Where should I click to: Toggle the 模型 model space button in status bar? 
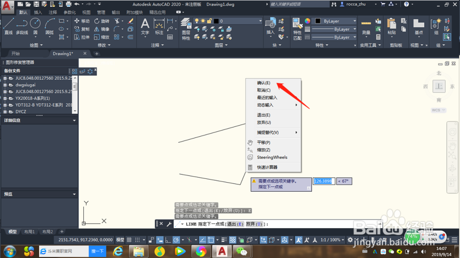point(120,240)
